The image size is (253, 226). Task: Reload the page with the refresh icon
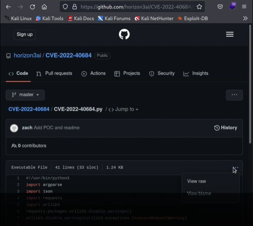point(33,7)
